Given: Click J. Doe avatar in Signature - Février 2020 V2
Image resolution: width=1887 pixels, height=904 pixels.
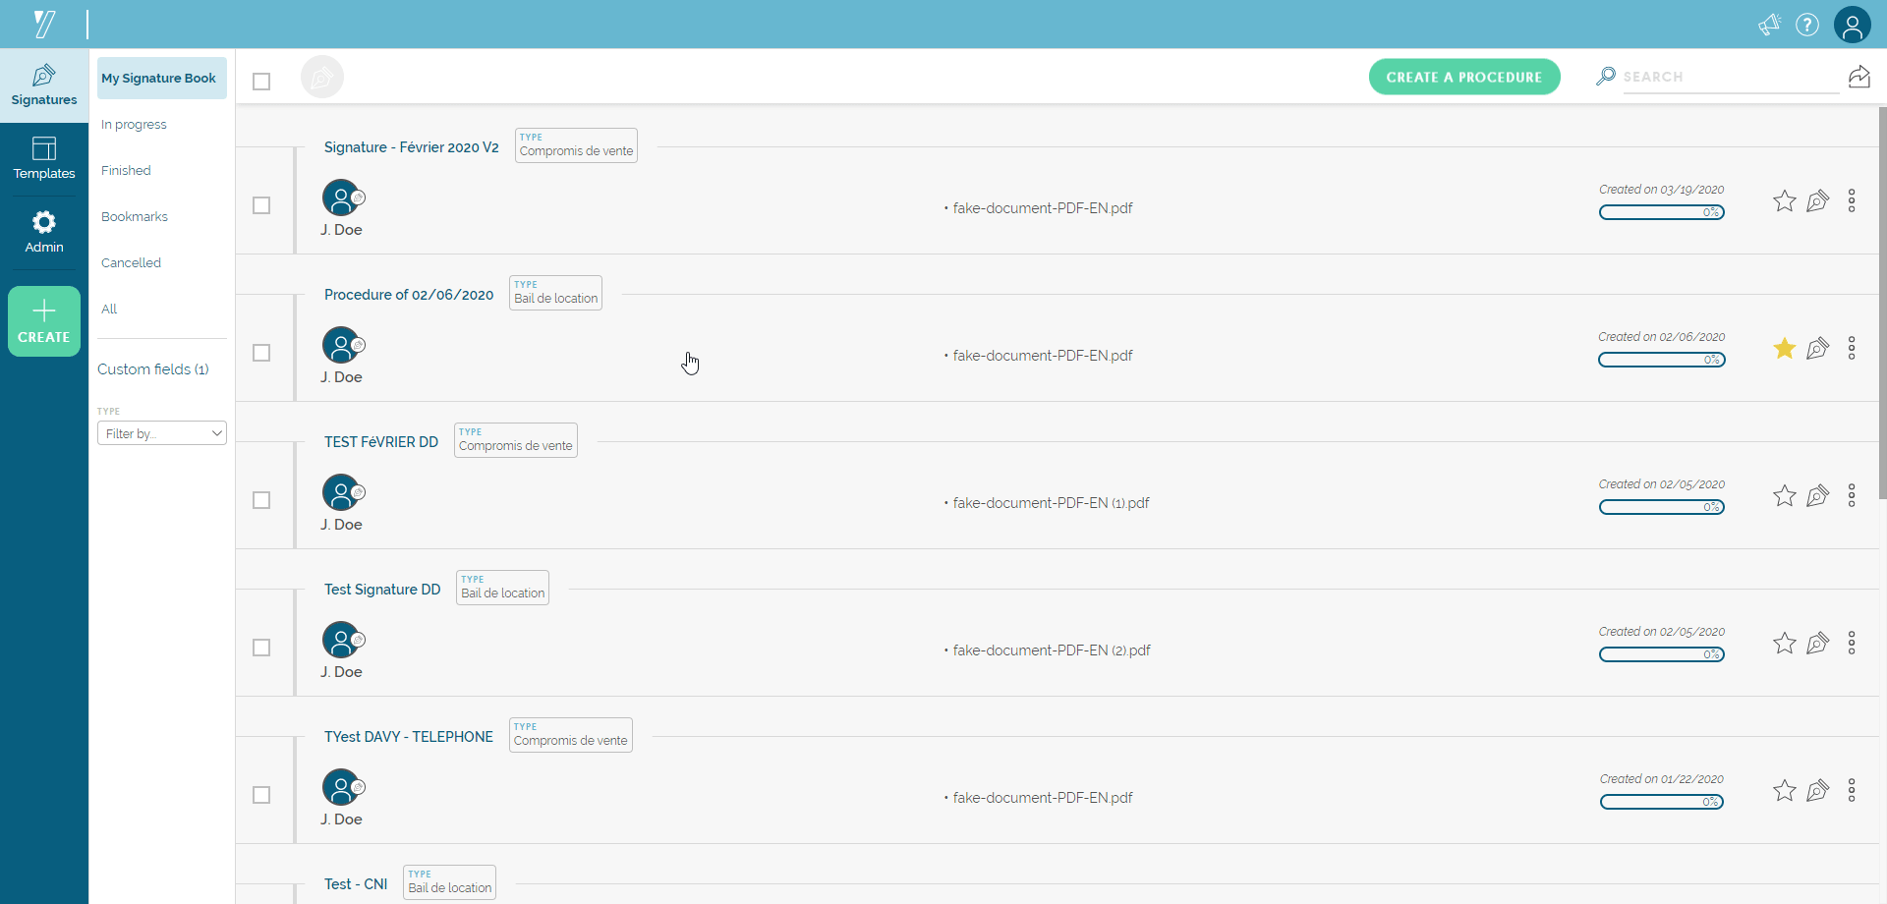Looking at the screenshot, I should [341, 198].
